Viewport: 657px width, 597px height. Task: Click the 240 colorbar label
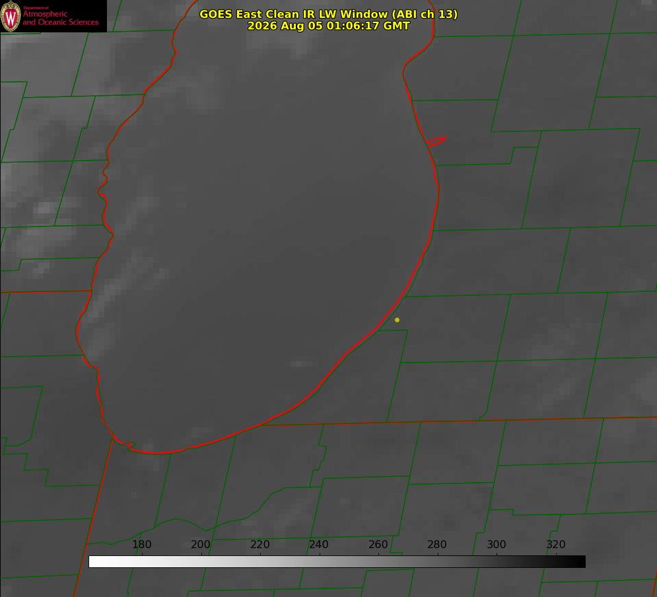pos(319,544)
